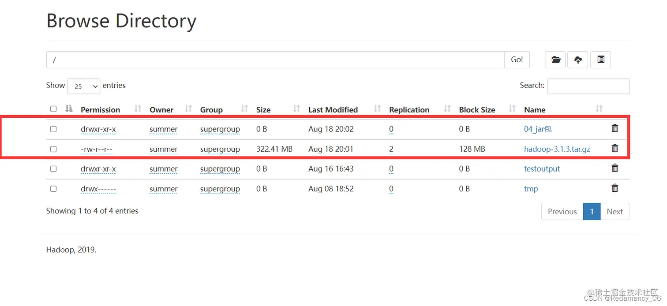Open the tmp directory link

[x=531, y=189]
